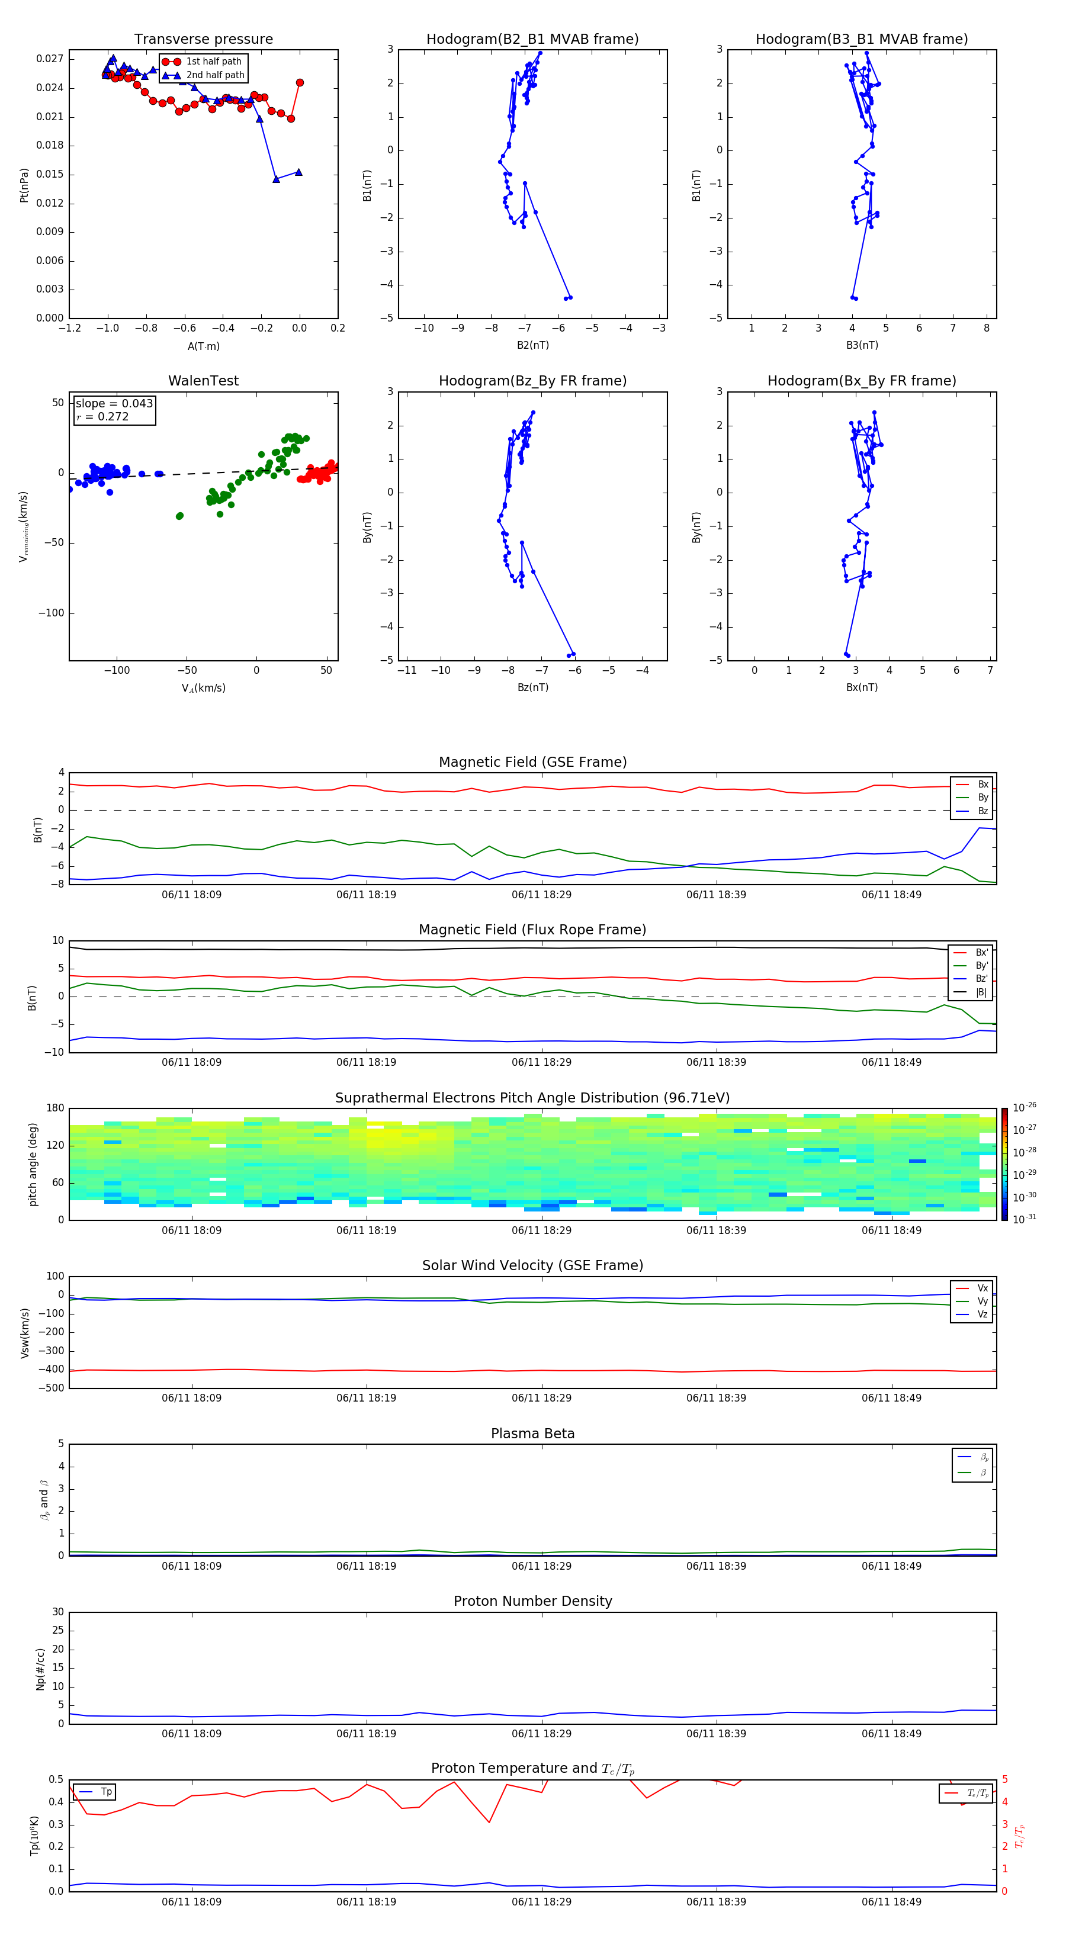Screen dimensions: 1066x1954
Task: Click the red Te/Tp right axis label
Action: tap(1020, 1836)
